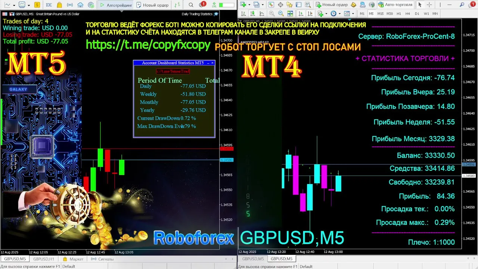Toggle the Алготрейдинг button in MT5

[115, 5]
